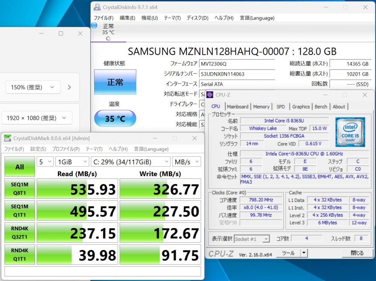Click the blue disk status orb for C:

click(94, 26)
